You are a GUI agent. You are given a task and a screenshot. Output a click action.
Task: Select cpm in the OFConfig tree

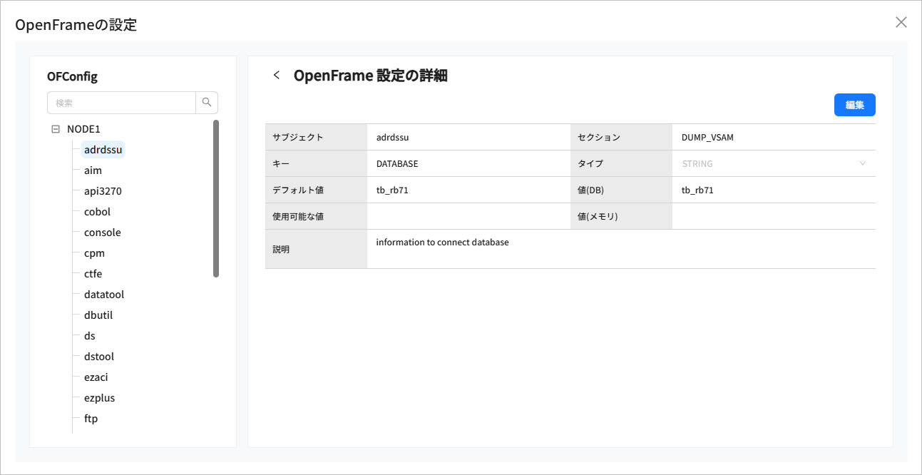tap(94, 253)
